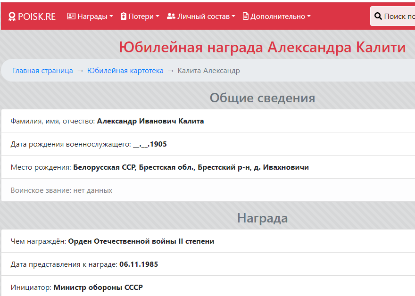
Task: Click the POISK.RE site name link
Action: point(36,16)
